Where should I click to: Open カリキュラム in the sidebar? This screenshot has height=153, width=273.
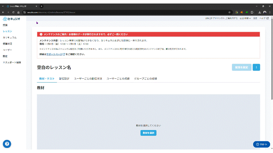(x=10, y=38)
